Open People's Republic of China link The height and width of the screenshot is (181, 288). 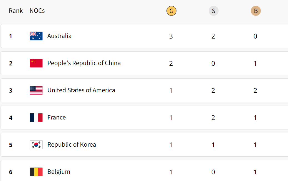click(x=84, y=63)
